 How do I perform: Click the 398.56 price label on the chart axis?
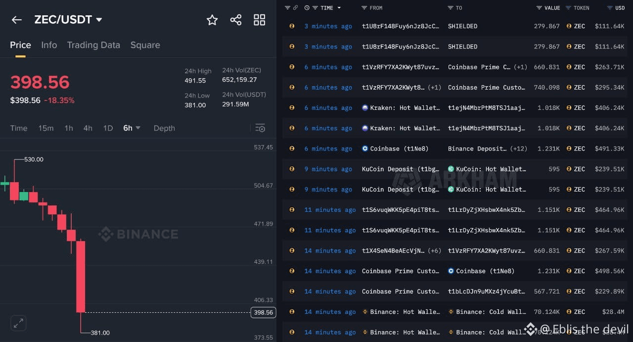tap(263, 312)
